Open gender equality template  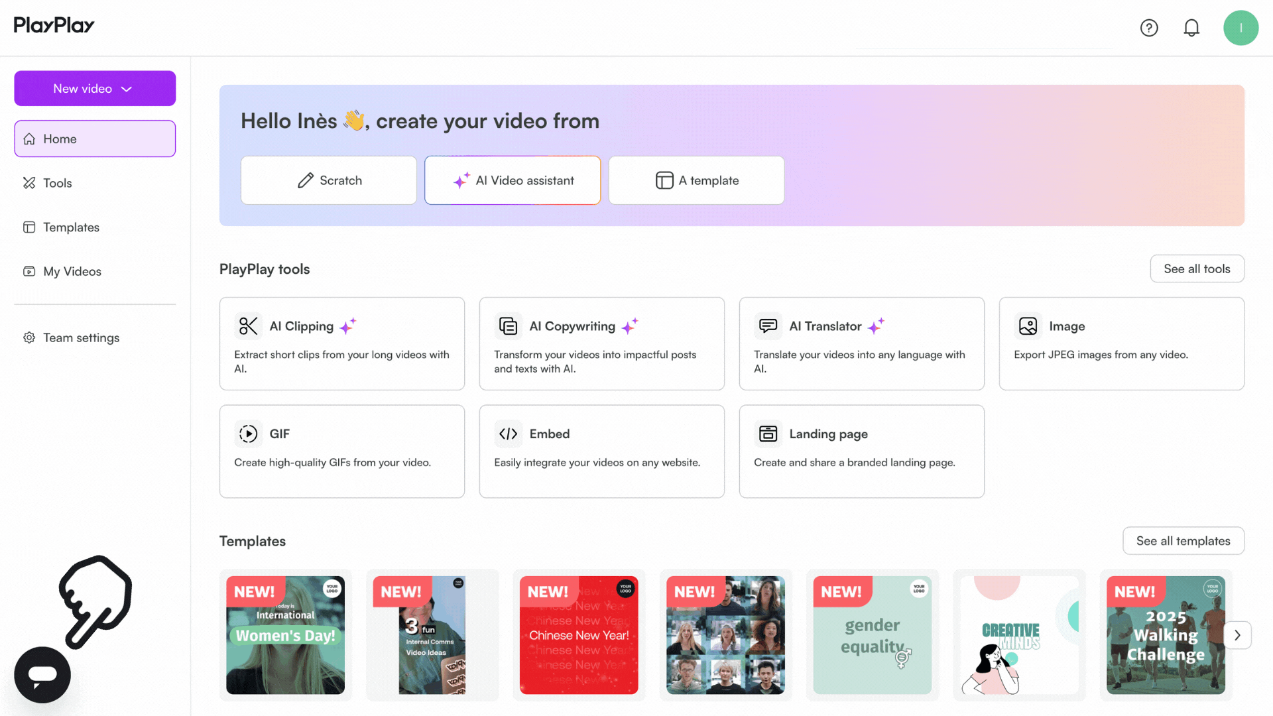pyautogui.click(x=873, y=635)
